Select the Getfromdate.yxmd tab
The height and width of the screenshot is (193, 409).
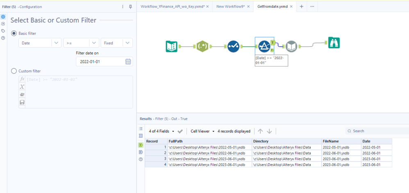273,7
